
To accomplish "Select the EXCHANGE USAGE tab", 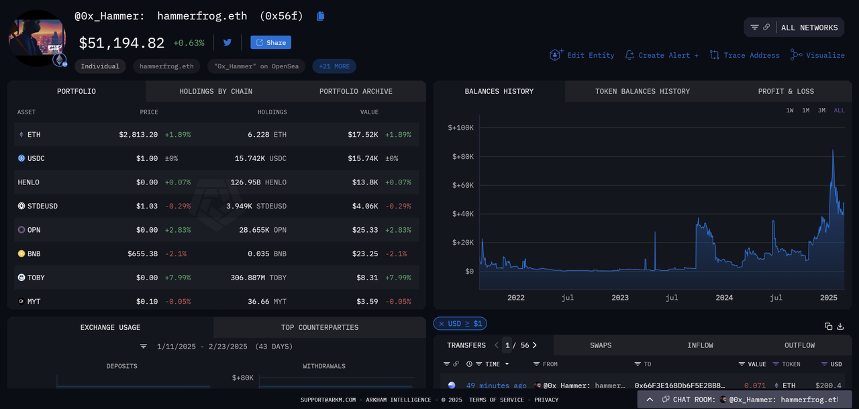I will (x=111, y=327).
